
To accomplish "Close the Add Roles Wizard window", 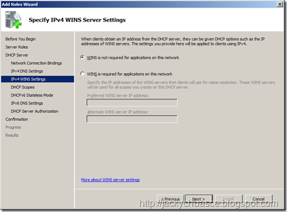I will point(280,4).
